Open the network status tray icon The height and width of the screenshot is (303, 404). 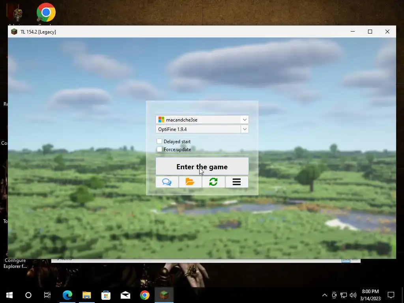[x=344, y=295]
